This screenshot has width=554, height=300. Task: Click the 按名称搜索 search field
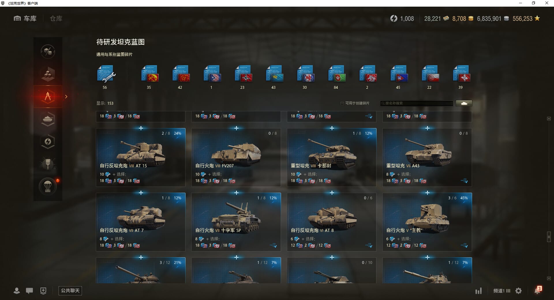tap(417, 103)
